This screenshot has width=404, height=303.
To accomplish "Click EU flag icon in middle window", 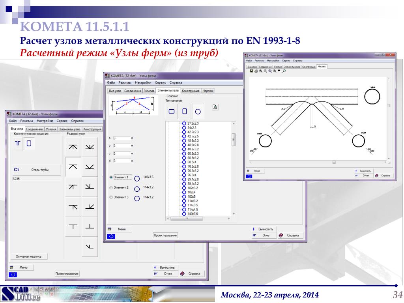I will (x=111, y=236).
